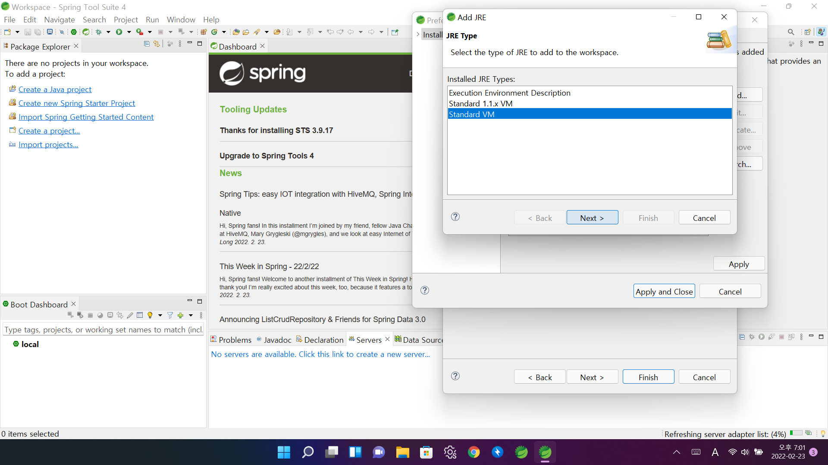
Task: Click Next in the Add JRE dialog
Action: click(592, 218)
